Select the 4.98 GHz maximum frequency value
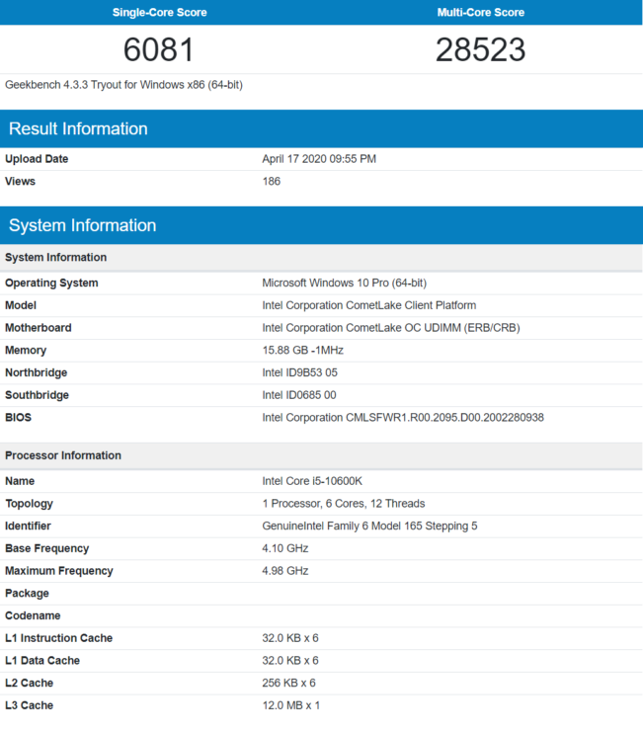This screenshot has width=643, height=731. click(x=284, y=571)
